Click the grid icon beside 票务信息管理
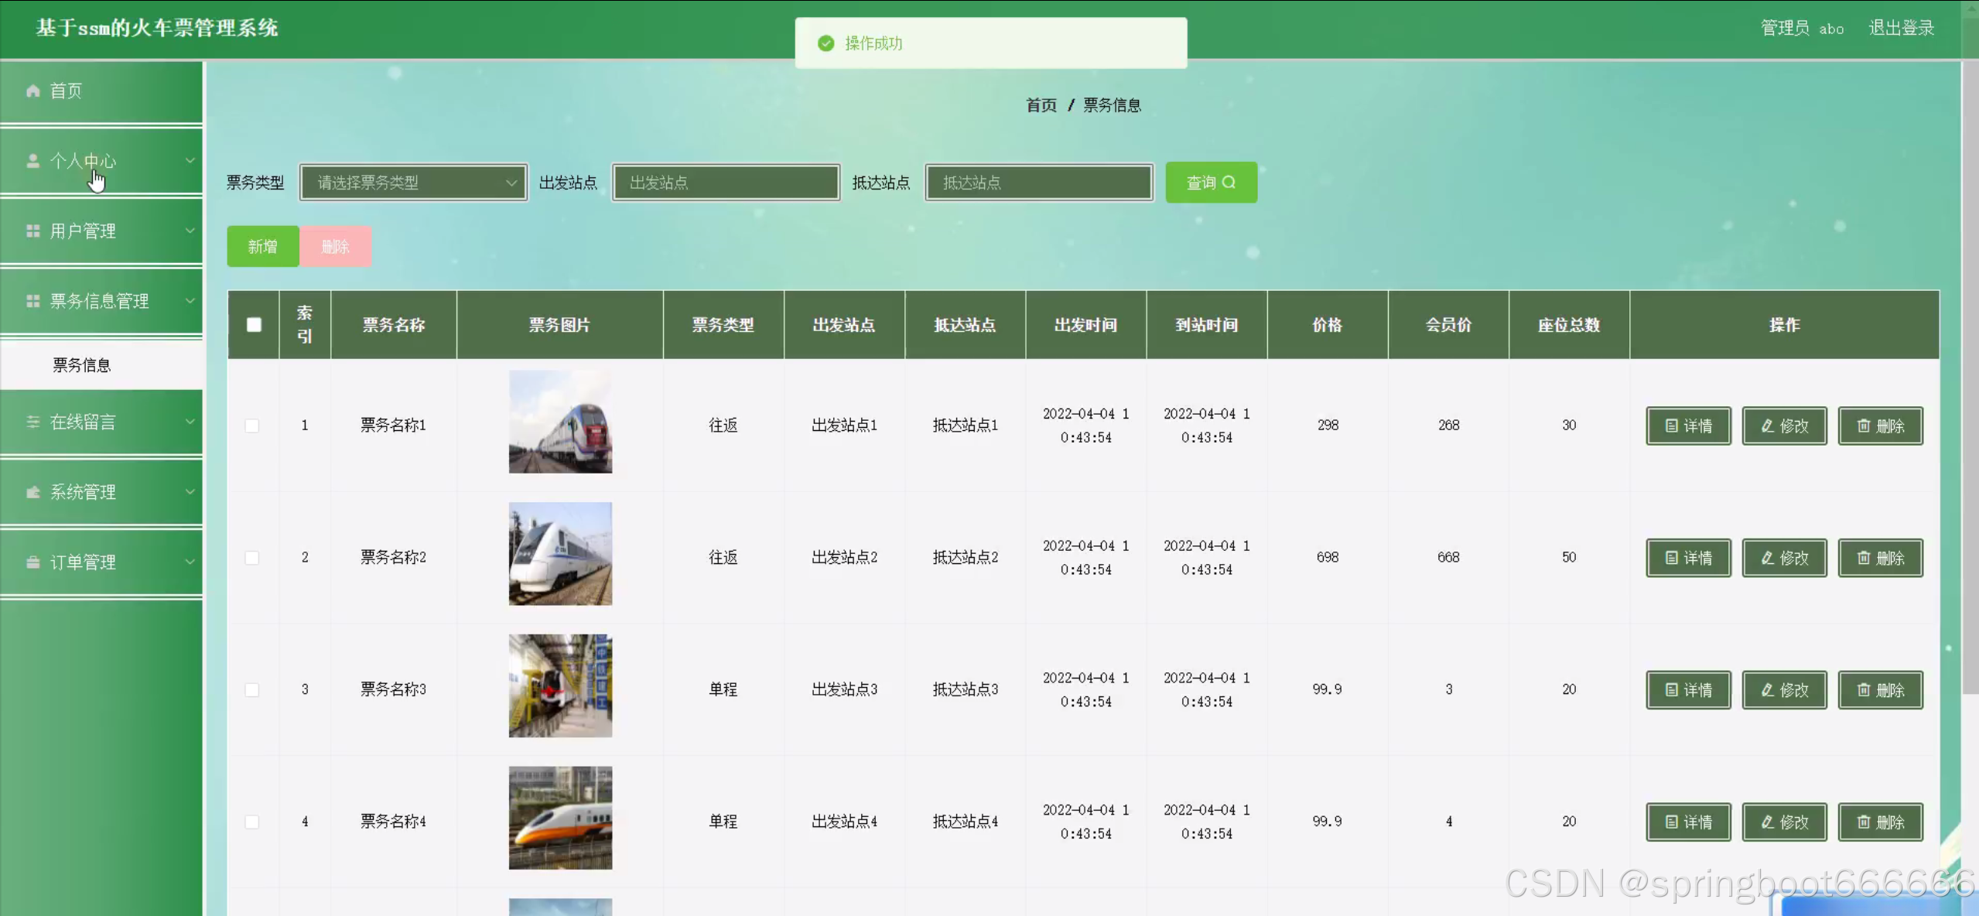The image size is (1979, 916). [32, 301]
